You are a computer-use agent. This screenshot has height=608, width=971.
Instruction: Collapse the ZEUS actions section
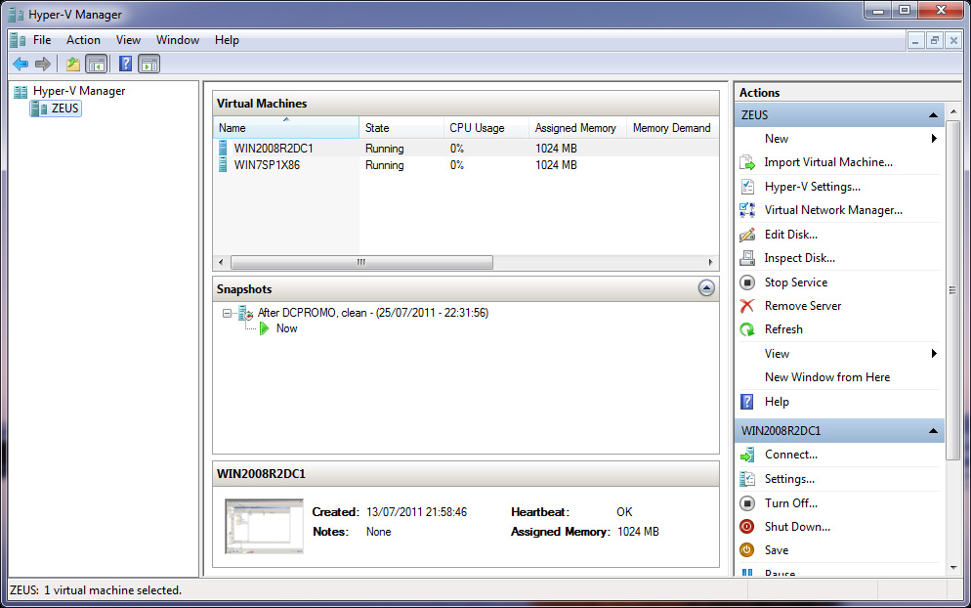point(935,114)
